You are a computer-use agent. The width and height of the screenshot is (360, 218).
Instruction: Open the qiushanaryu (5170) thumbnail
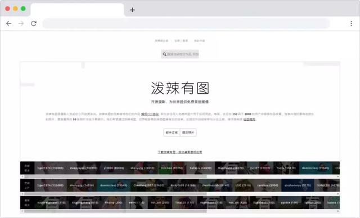(298, 185)
